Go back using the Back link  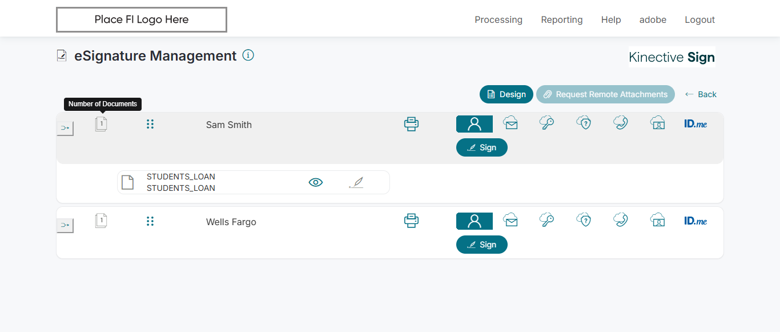pyautogui.click(x=701, y=94)
